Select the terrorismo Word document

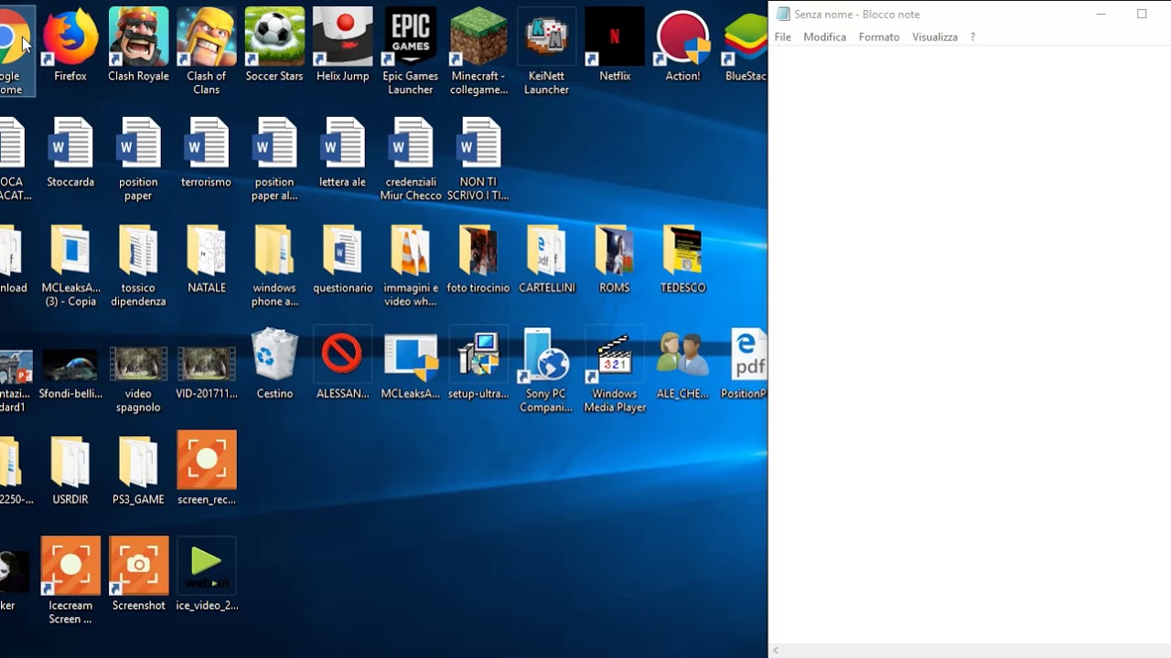207,152
